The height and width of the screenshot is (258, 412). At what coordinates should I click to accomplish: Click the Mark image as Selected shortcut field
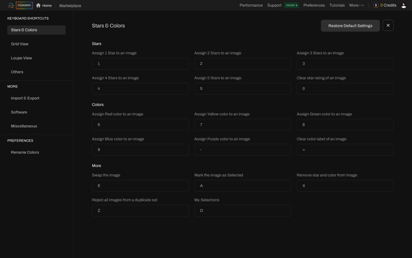tap(243, 185)
